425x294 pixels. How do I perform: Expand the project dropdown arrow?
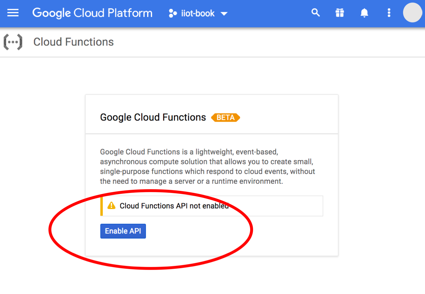point(224,14)
